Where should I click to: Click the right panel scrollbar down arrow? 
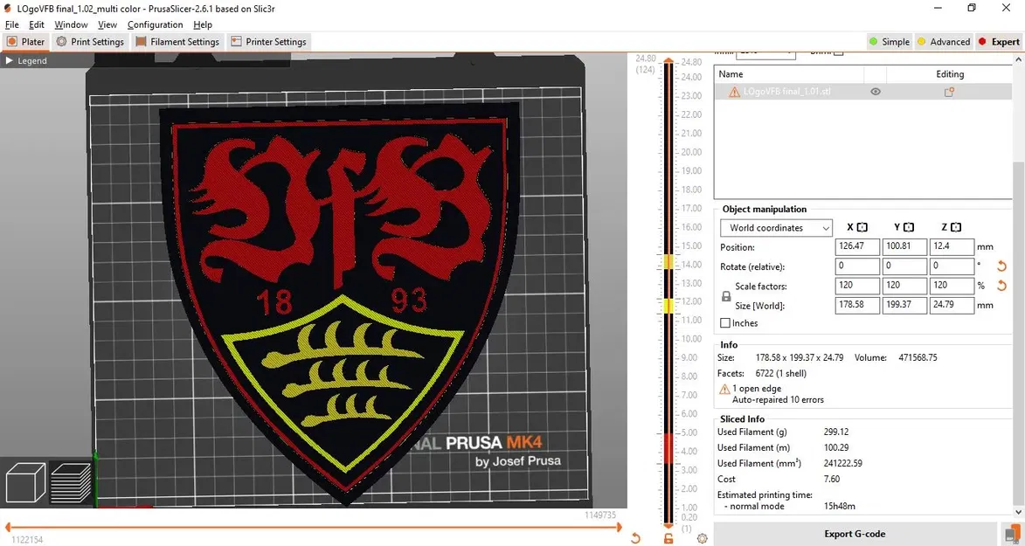pyautogui.click(x=1019, y=512)
